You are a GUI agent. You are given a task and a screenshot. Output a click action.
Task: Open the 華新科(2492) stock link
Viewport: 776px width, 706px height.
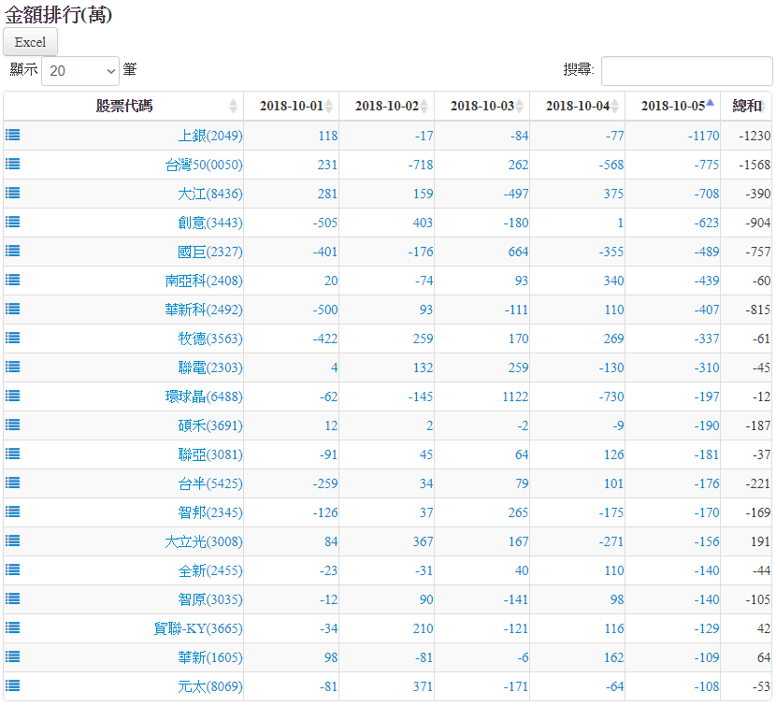coord(204,310)
